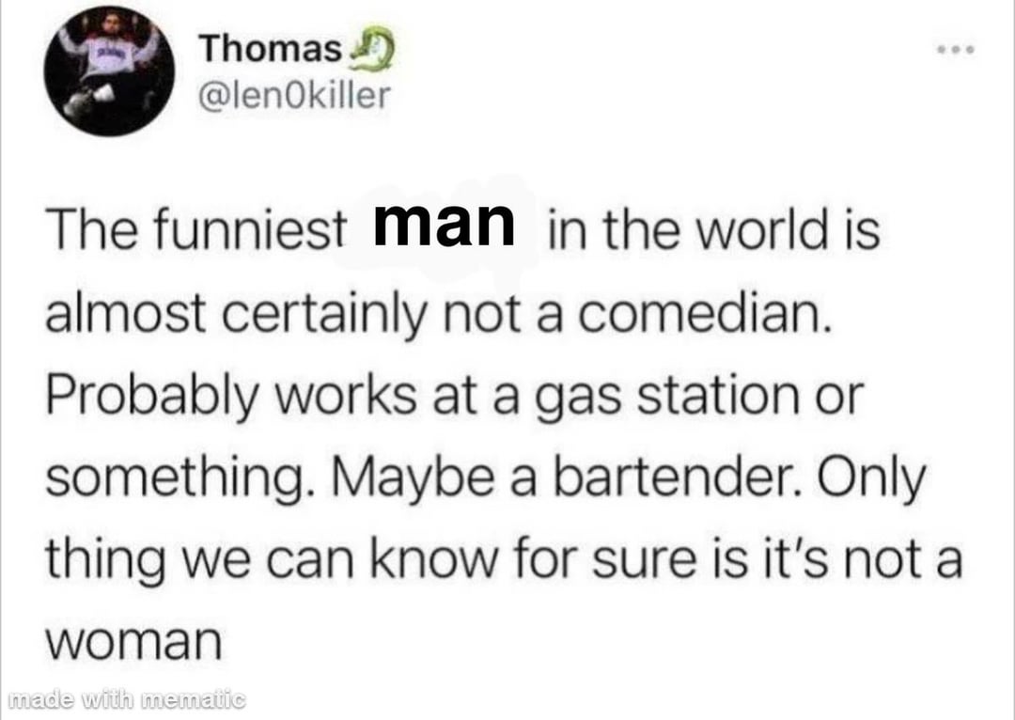Click the final word "woman" in the tweet
The image size is (1015, 720).
(x=133, y=644)
